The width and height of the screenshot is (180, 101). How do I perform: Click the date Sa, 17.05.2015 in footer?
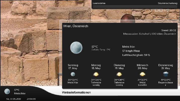coord(13,99)
